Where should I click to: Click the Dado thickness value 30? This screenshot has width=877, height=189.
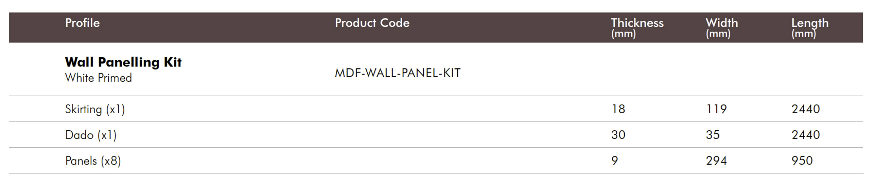click(x=618, y=135)
